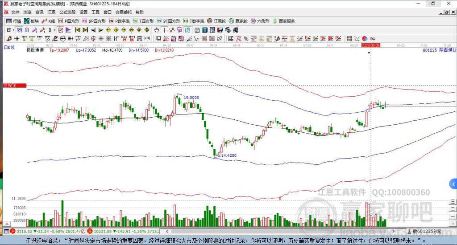457x245 pixels.
Task: Open the 设置 menu
Action: pos(83,12)
